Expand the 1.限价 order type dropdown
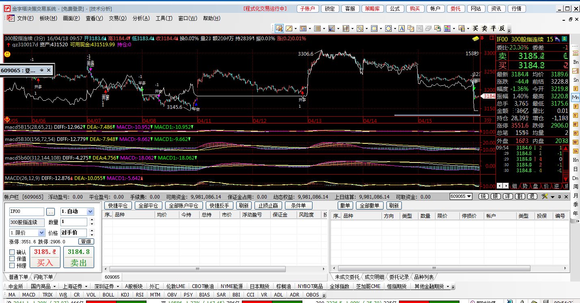Viewport: 580px width, 303px height. pyautogui.click(x=41, y=233)
